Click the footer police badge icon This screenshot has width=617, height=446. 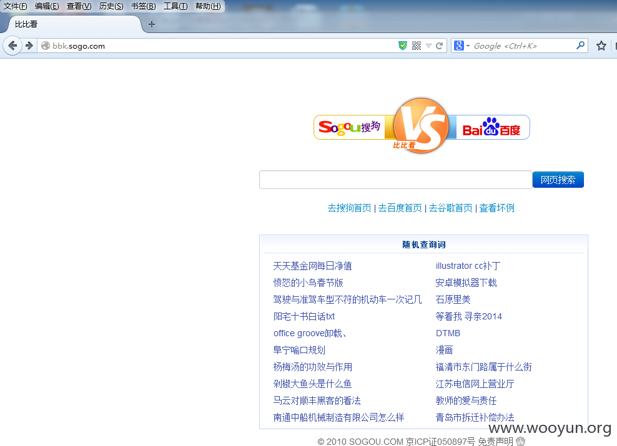[521, 441]
